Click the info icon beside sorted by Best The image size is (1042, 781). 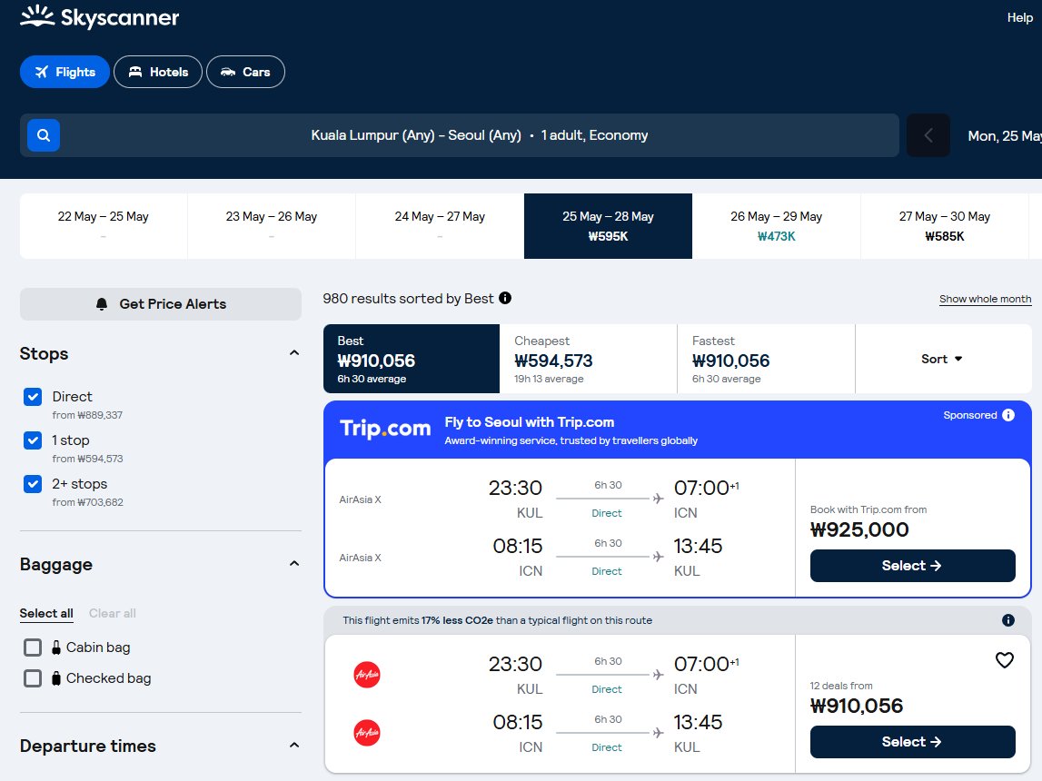click(505, 298)
